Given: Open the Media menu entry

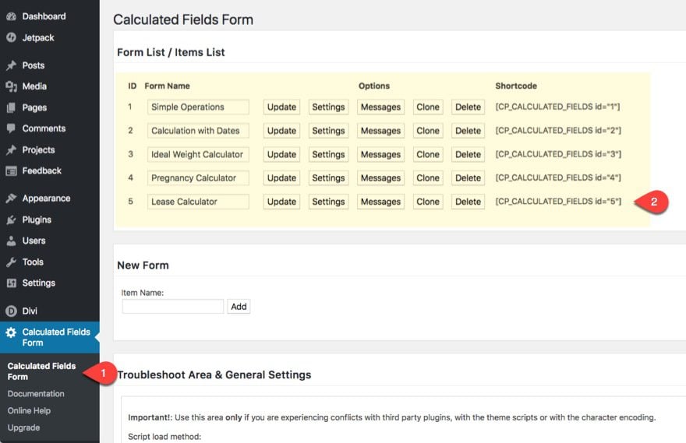Looking at the screenshot, I should tap(34, 86).
